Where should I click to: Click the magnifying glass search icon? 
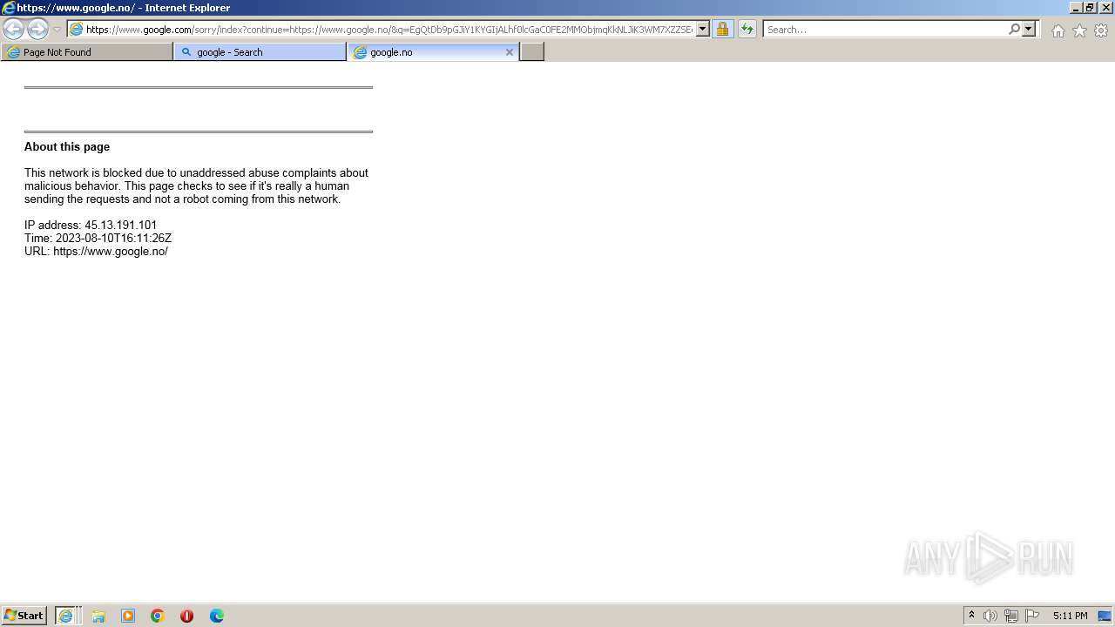(x=1014, y=30)
